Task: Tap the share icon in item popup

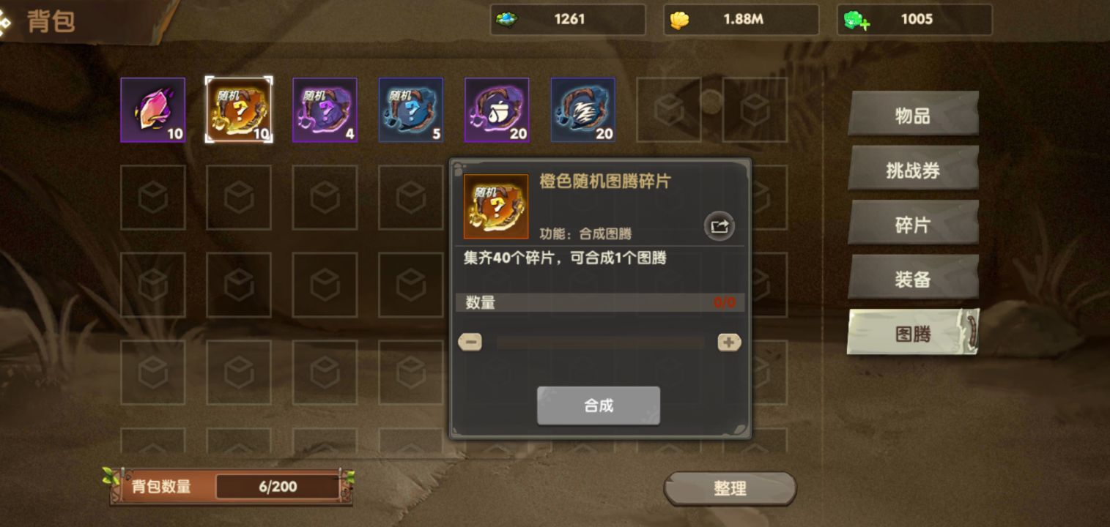Action: click(719, 226)
